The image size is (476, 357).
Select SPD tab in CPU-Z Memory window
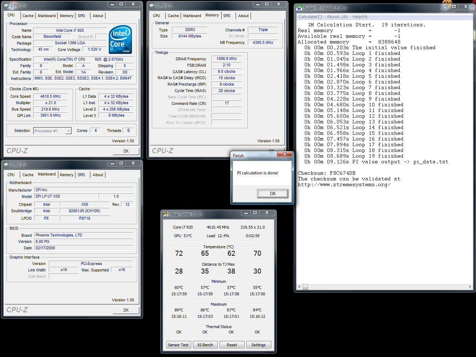pos(227,16)
